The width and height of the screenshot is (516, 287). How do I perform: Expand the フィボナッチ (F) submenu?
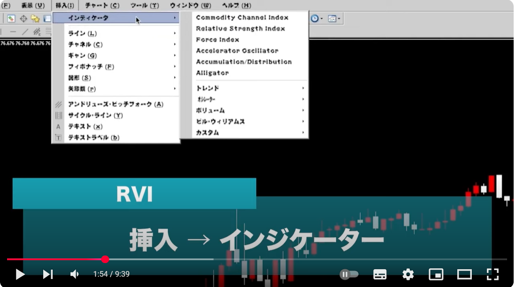[116, 67]
